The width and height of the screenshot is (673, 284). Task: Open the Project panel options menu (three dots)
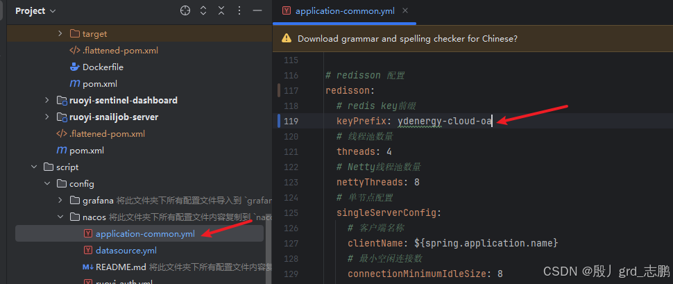[239, 10]
